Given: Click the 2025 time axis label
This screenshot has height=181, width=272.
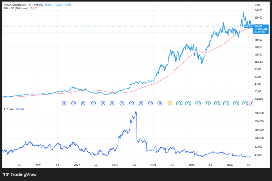Looking at the screenshot, I should coord(192,165).
